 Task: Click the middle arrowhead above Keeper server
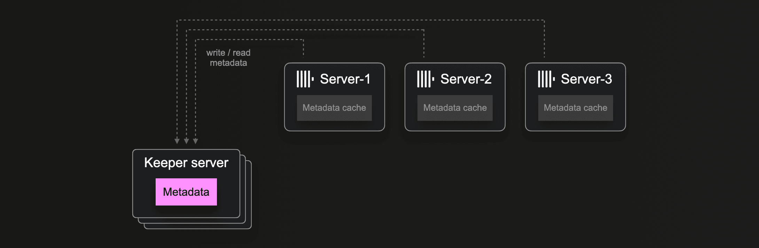point(186,141)
